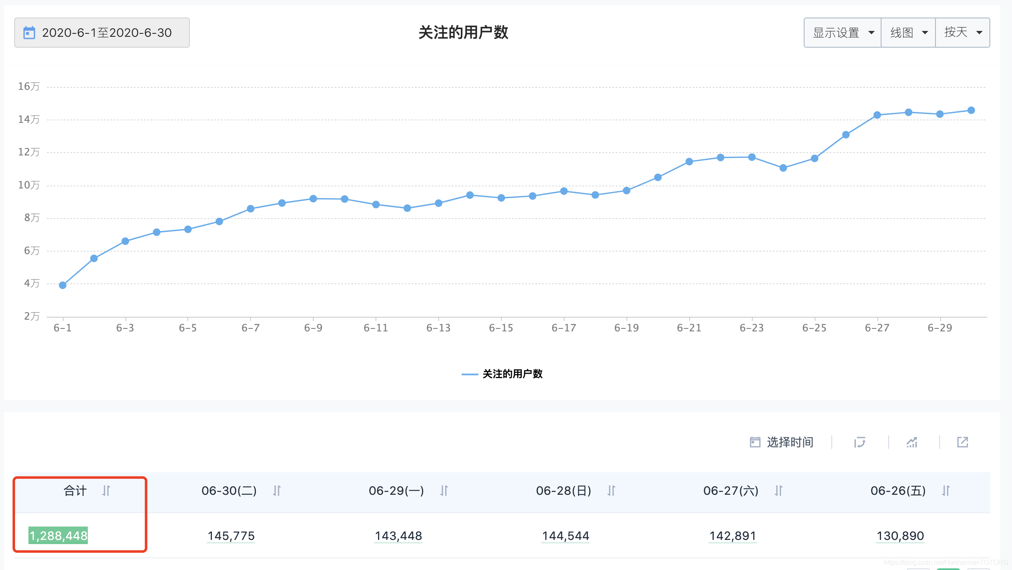Sort by the 合计 column sort icon

[x=106, y=491]
